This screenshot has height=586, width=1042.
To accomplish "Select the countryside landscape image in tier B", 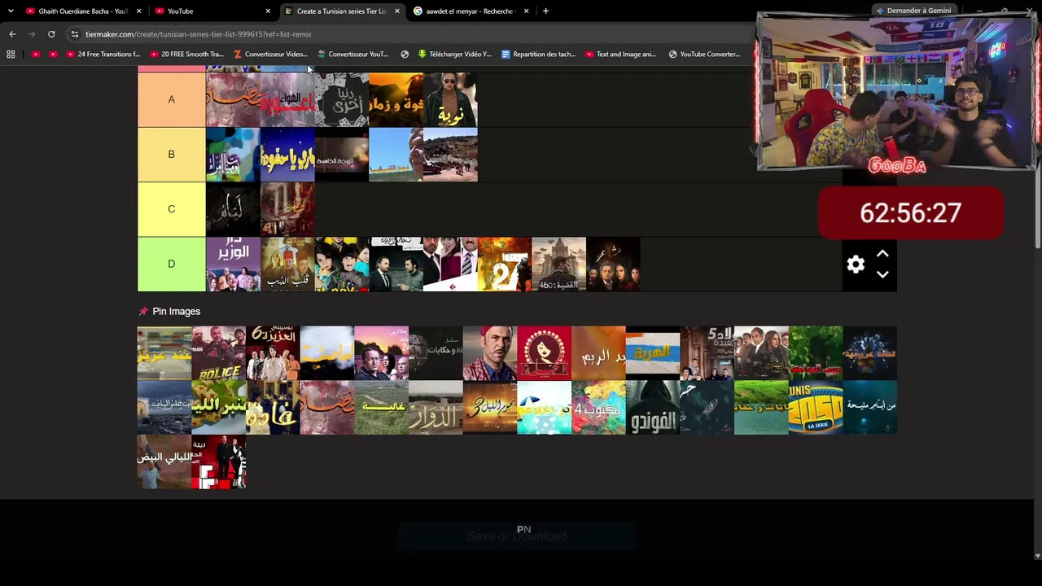I will click(x=450, y=155).
